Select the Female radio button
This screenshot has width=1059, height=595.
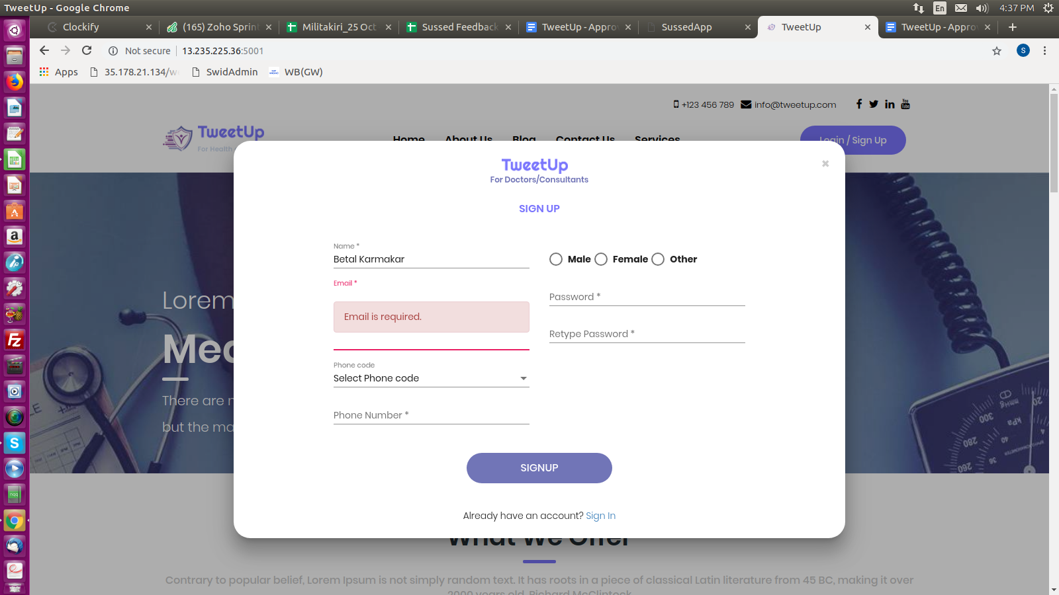(601, 259)
